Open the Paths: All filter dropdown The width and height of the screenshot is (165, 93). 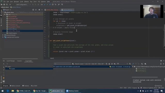pyautogui.click(x=101, y=64)
